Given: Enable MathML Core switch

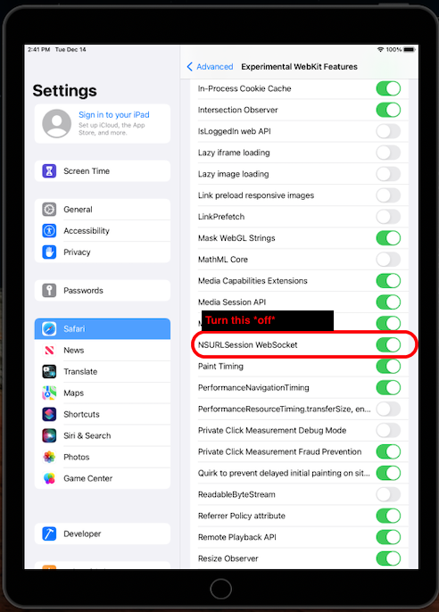Looking at the screenshot, I should (388, 259).
